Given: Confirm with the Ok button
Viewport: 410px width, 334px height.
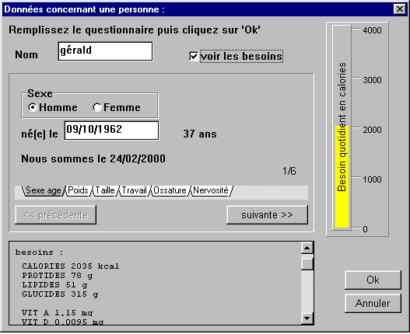Looking at the screenshot, I should (x=373, y=280).
